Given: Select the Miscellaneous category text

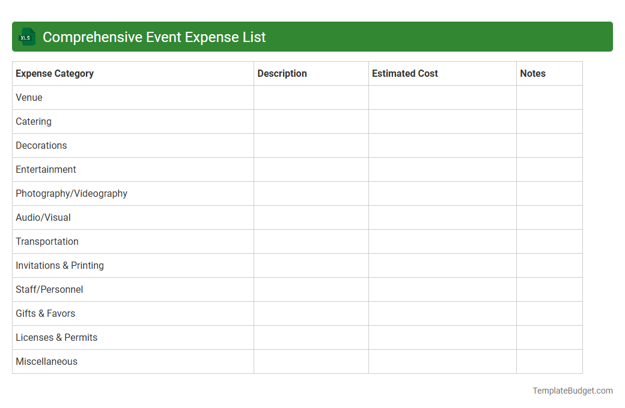Looking at the screenshot, I should pyautogui.click(x=46, y=361).
